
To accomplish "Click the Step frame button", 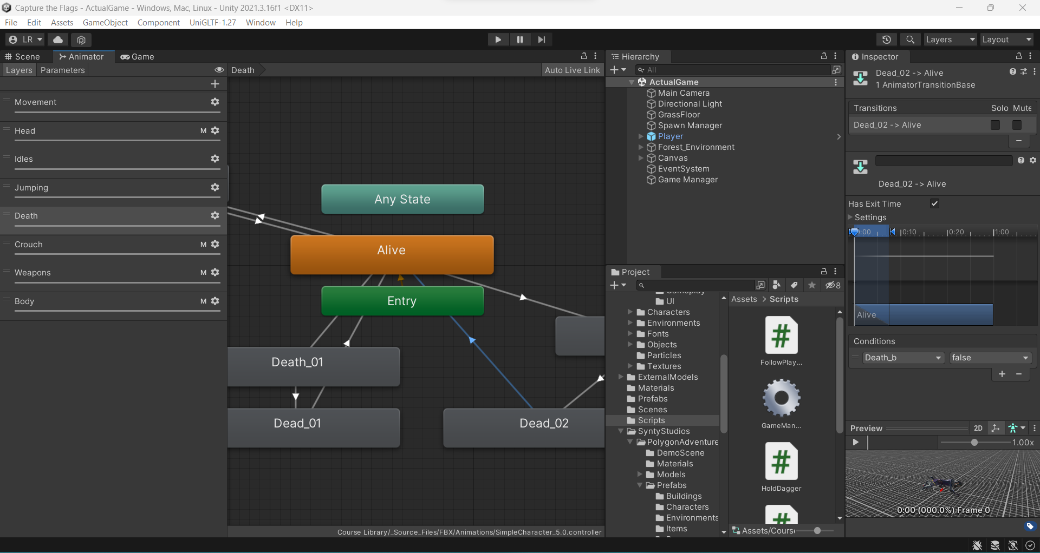I will (x=542, y=40).
